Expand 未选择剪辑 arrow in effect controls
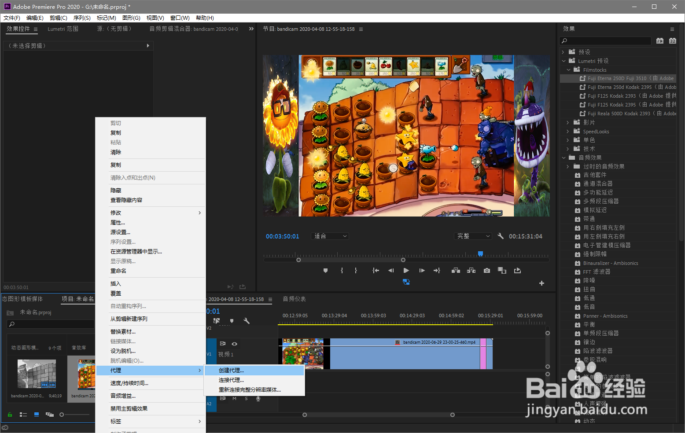The width and height of the screenshot is (685, 433). 148,45
